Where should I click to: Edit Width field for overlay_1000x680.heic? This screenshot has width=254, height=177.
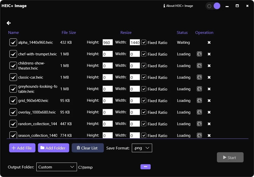135,112
